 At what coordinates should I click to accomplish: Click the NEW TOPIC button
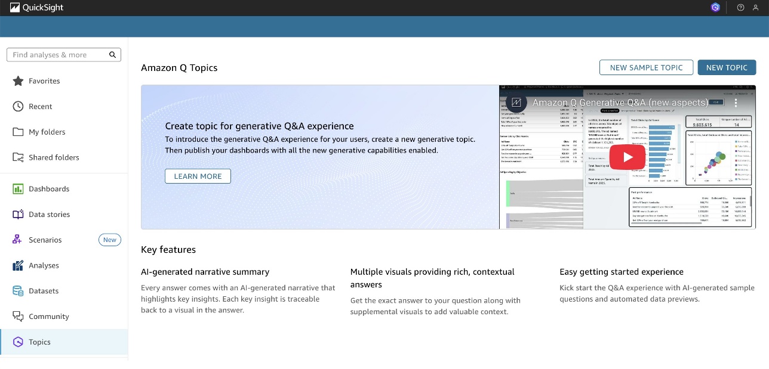[x=727, y=67]
